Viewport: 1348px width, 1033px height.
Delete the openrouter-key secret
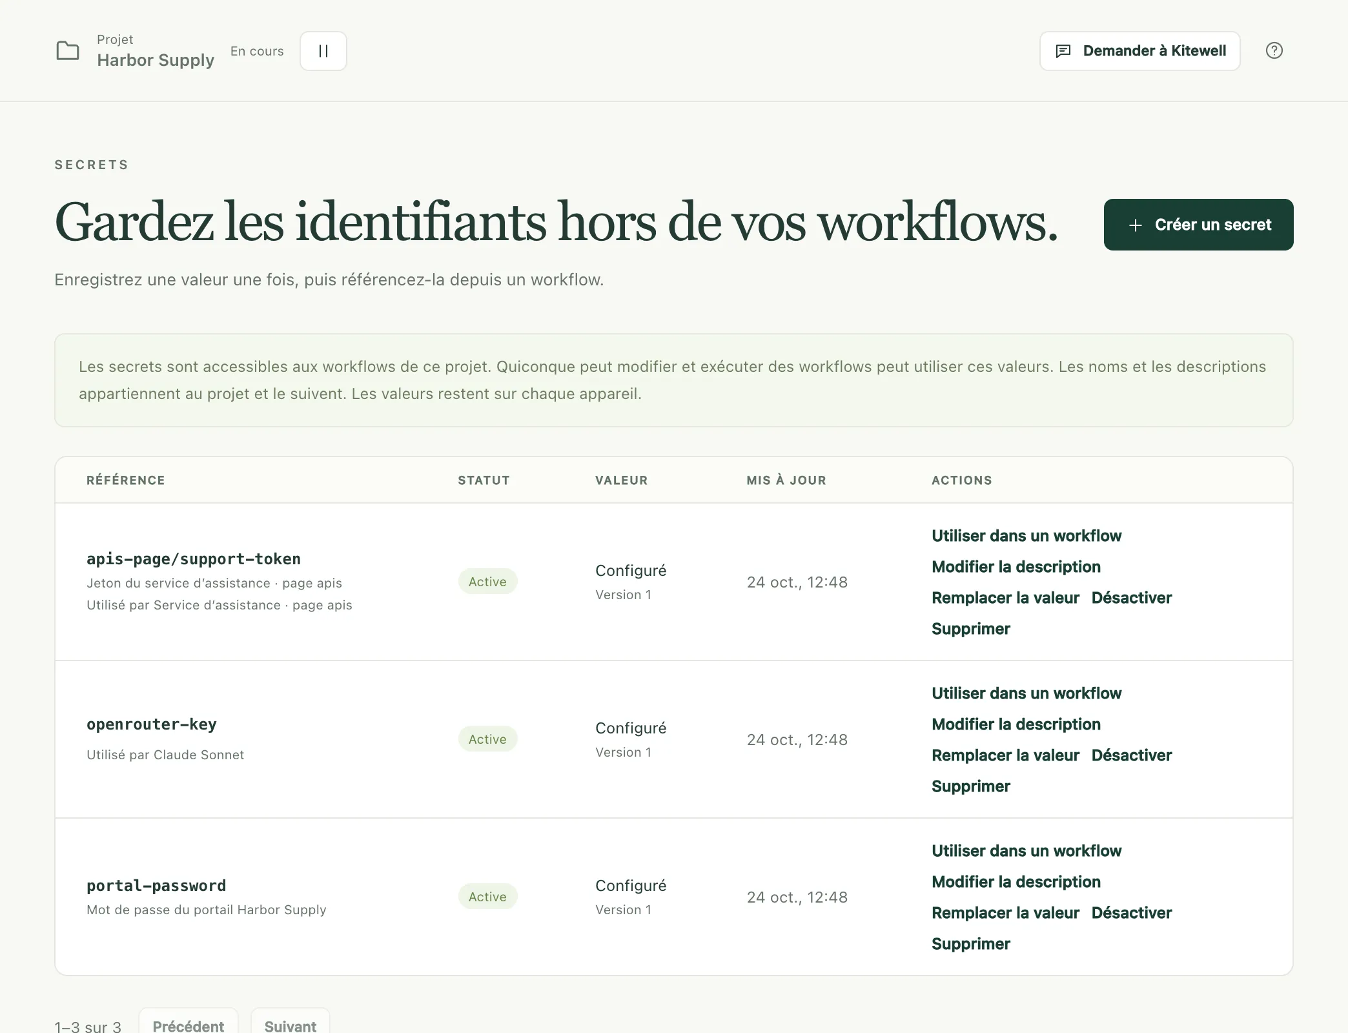point(970,786)
